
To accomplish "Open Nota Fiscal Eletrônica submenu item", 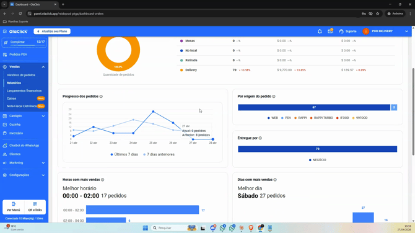I will [22, 106].
